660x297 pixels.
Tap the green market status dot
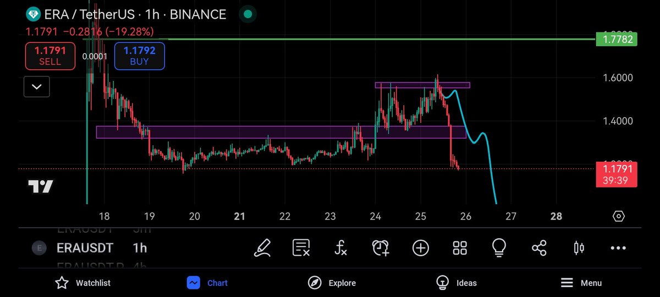coord(248,14)
